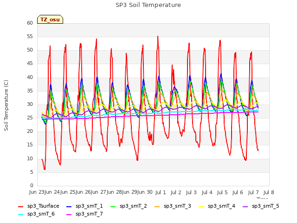Viewport: 297px width, 223px height.
Task: Click the yellow sp3_smT_4 legend swatch
Action: [x=201, y=206]
